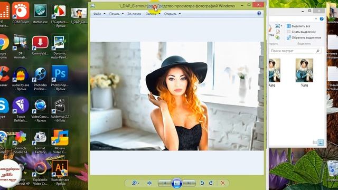
Task: Collapse the Explorer ribbon with the chevron
Action: point(316,19)
